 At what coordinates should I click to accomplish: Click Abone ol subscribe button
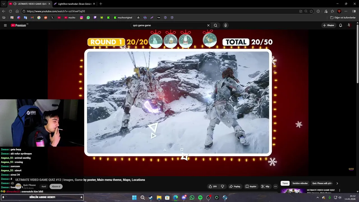[56, 186]
